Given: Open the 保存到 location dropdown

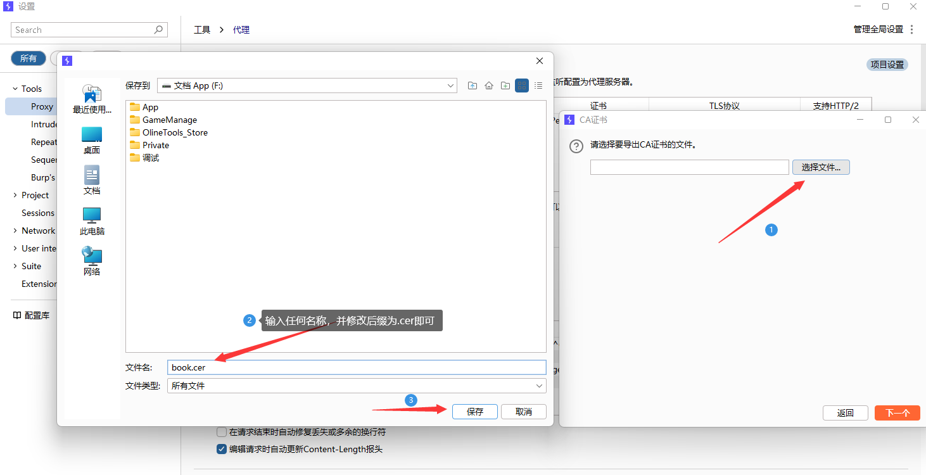Looking at the screenshot, I should [307, 85].
